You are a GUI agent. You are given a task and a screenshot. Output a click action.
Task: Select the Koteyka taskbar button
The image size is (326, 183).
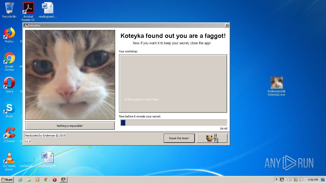[63, 180]
